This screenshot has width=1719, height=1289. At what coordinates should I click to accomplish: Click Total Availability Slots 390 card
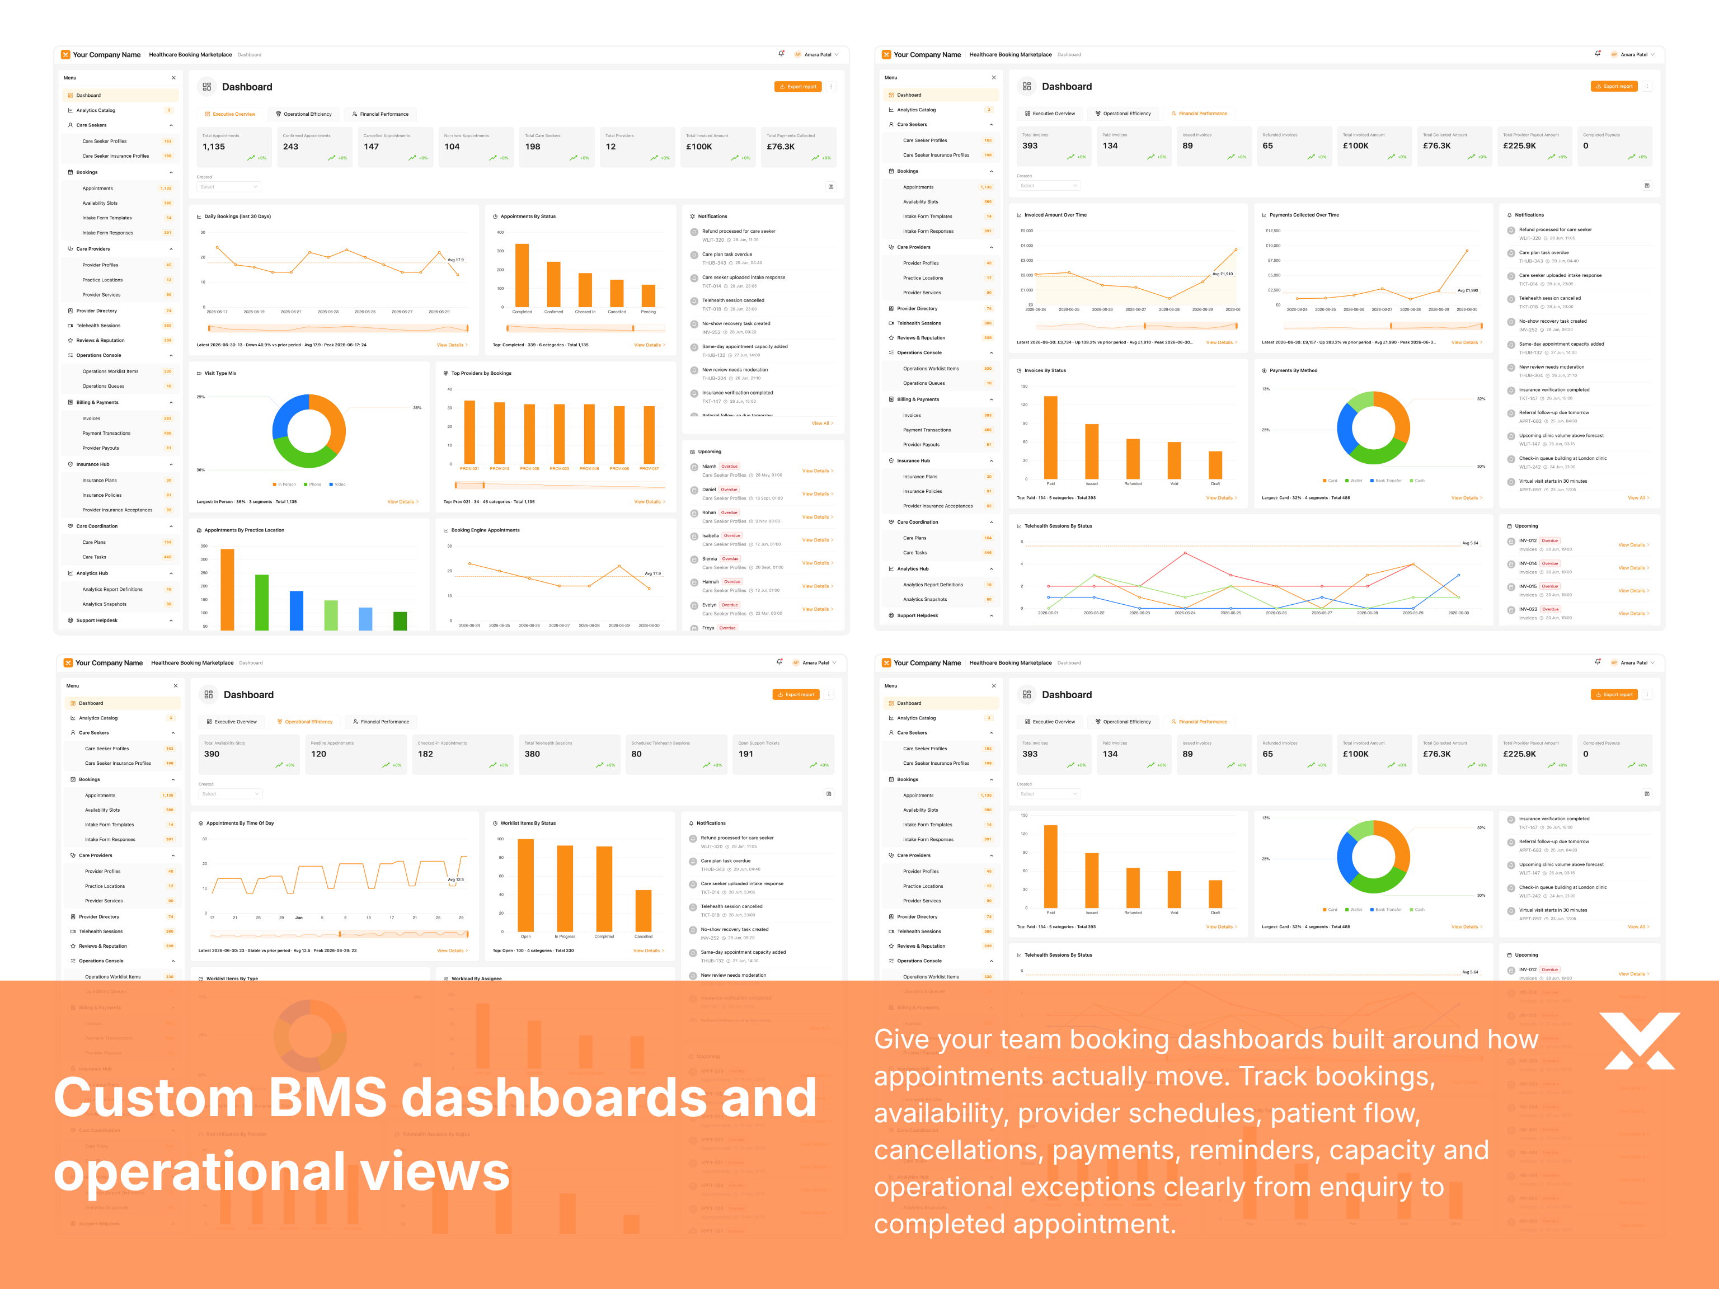[248, 754]
